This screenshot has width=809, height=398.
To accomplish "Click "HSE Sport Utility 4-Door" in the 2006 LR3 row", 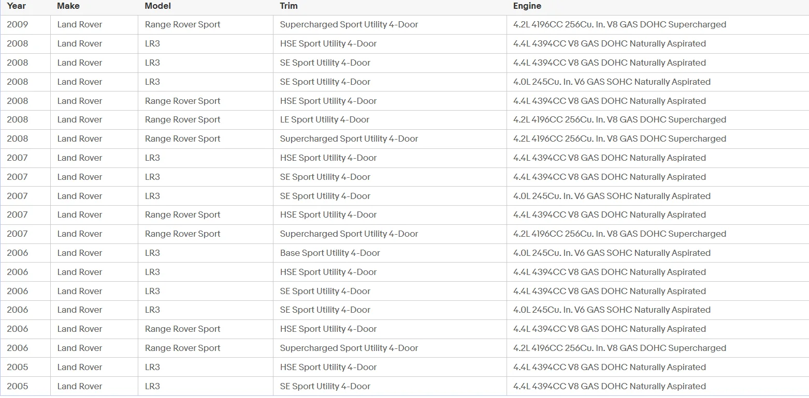I will coord(328,272).
